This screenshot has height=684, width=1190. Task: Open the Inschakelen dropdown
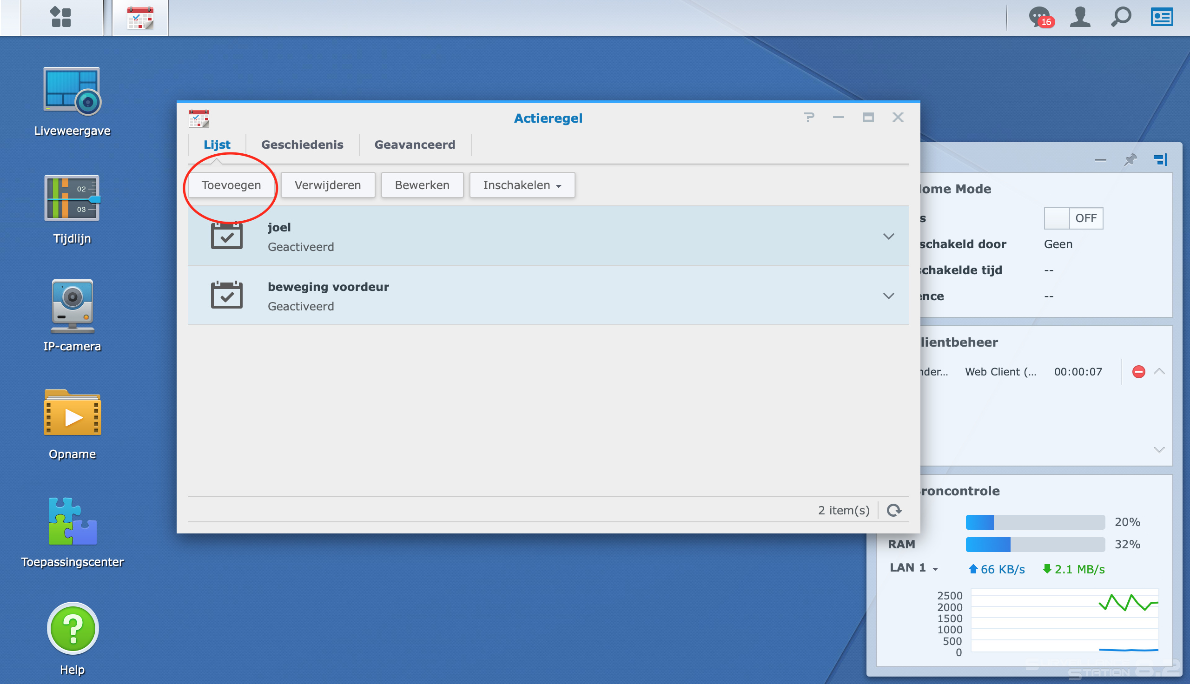coord(522,185)
